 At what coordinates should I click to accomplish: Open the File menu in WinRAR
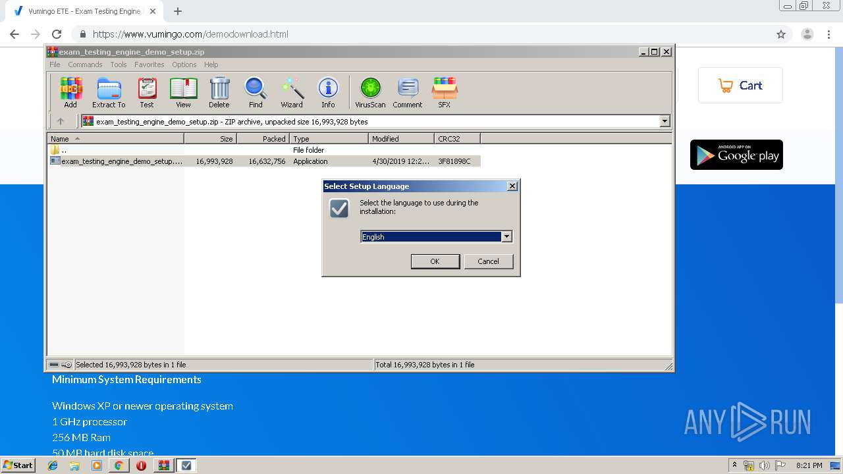tap(55, 65)
